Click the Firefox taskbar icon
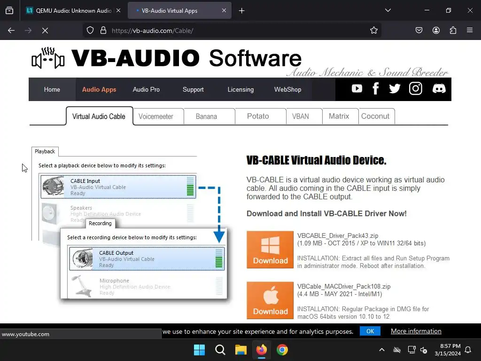 point(262,350)
